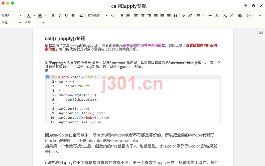Click the document title call和apply专题
The image size is (265, 166).
point(129,6)
